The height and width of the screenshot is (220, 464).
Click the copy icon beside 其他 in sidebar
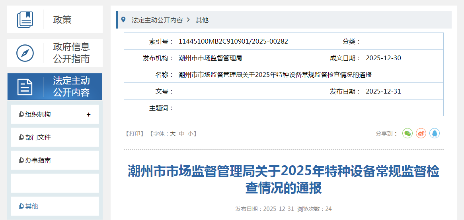[x=21, y=207]
